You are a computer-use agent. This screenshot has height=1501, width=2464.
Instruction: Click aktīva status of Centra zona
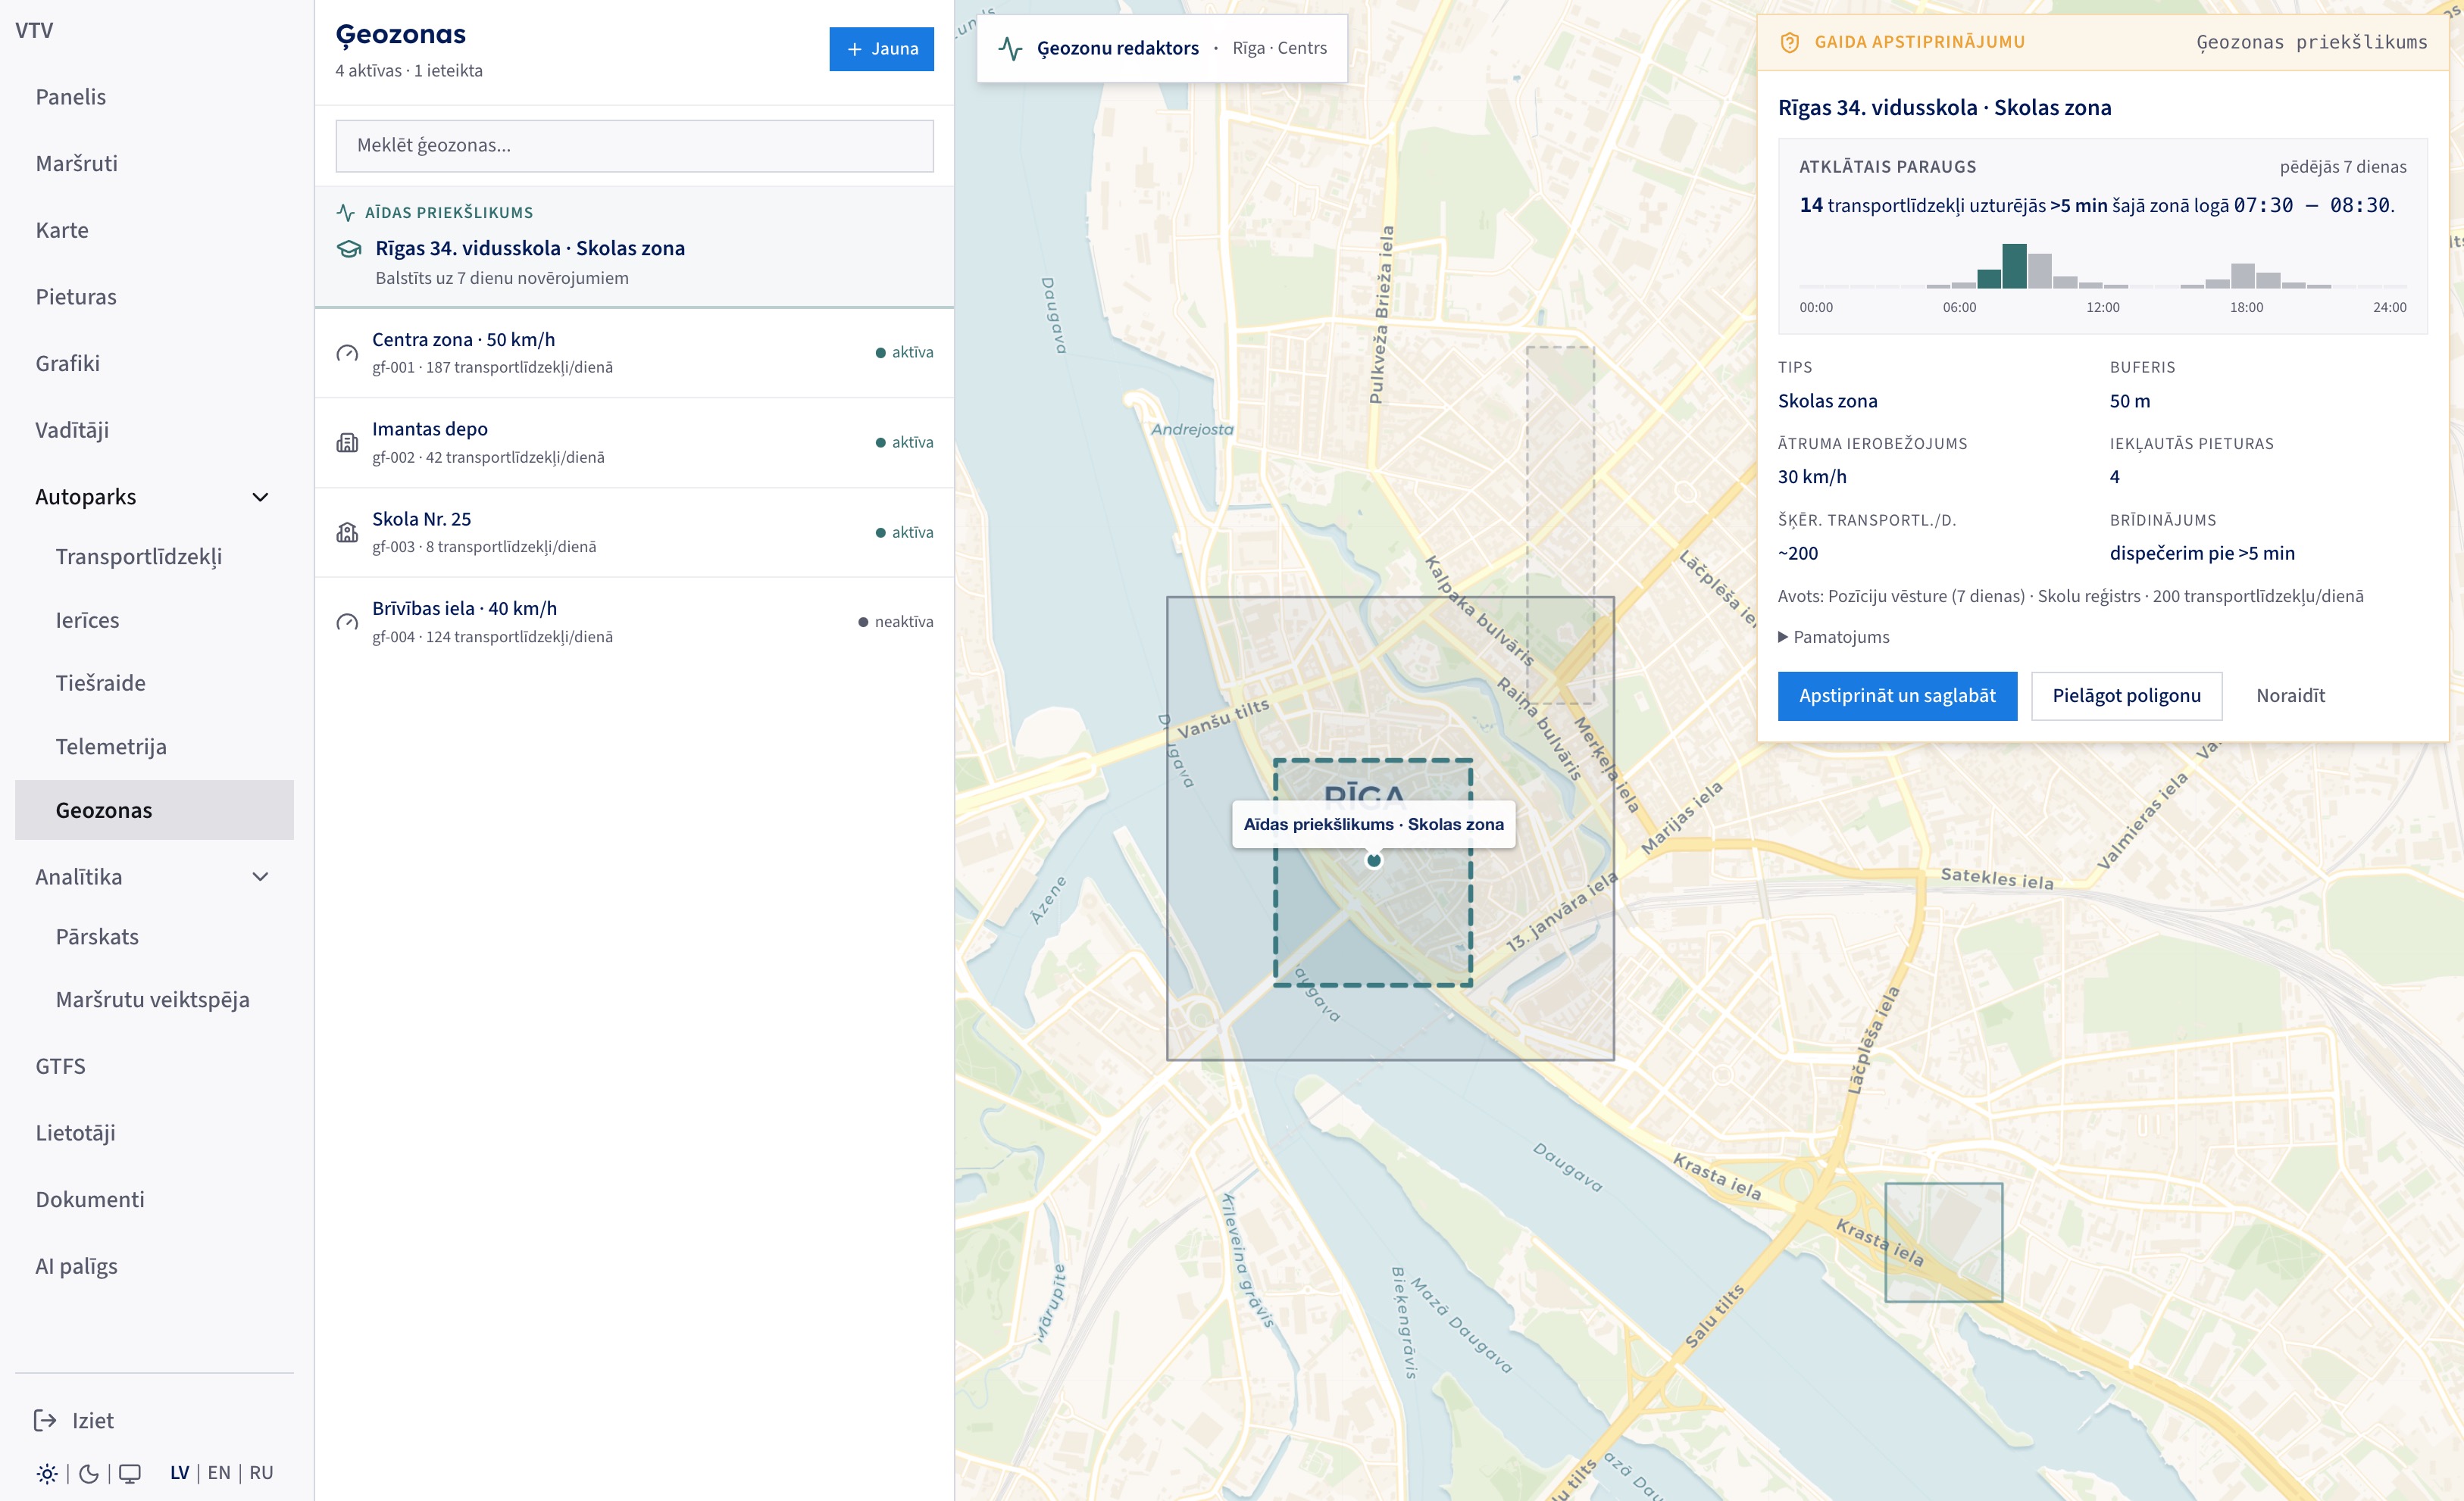[904, 353]
